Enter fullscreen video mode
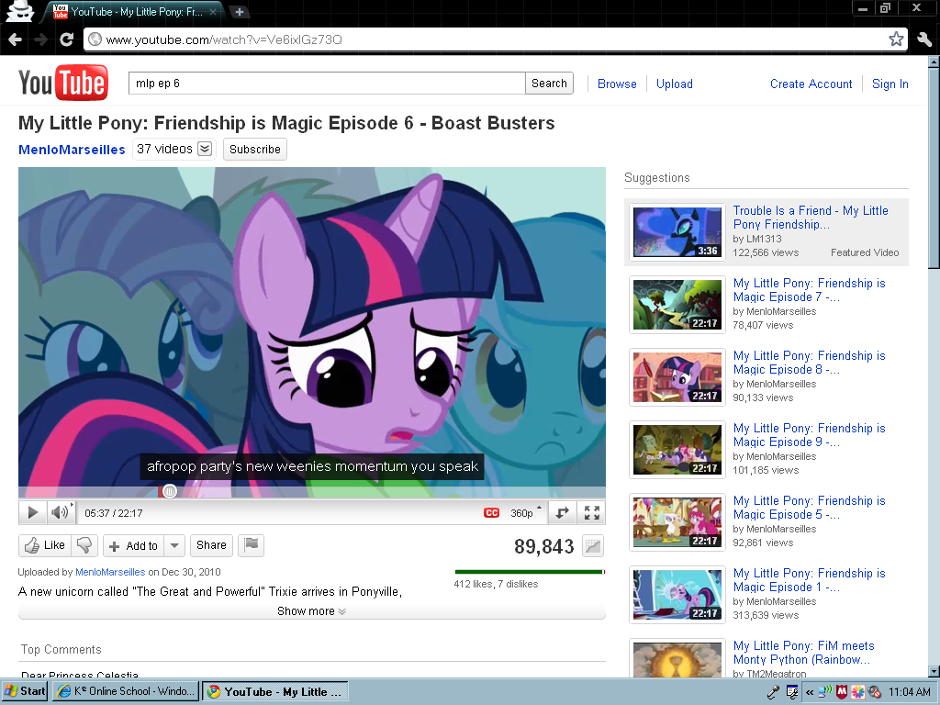Viewport: 940px width, 705px height. click(x=592, y=513)
